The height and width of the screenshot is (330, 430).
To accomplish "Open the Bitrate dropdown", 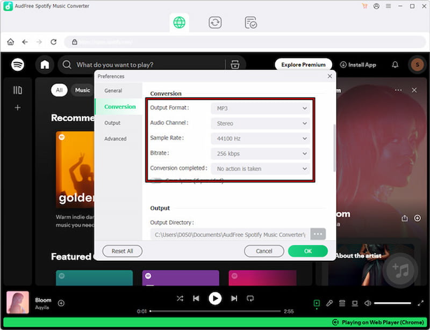I will (x=260, y=153).
